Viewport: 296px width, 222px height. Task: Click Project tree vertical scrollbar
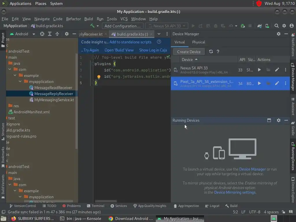click(76, 101)
